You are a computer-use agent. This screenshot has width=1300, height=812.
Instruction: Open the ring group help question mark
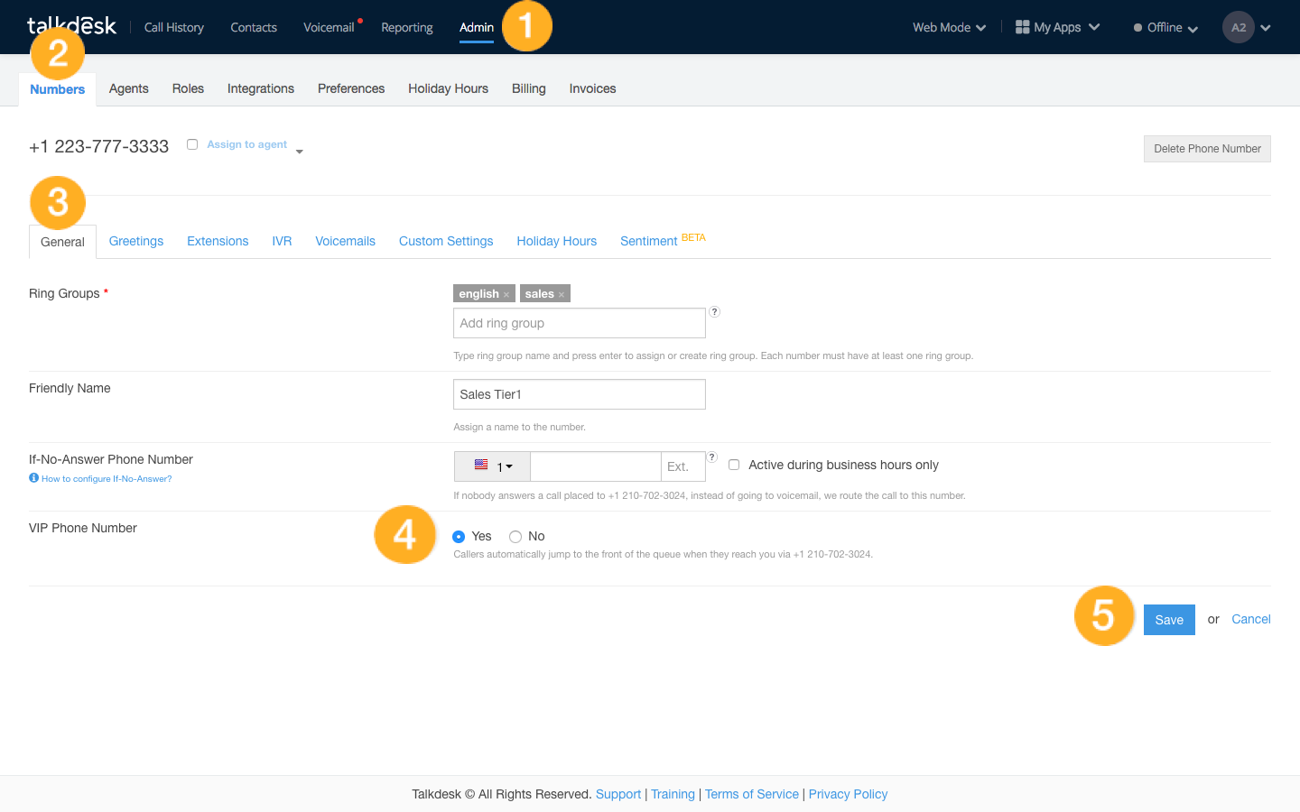point(714,312)
